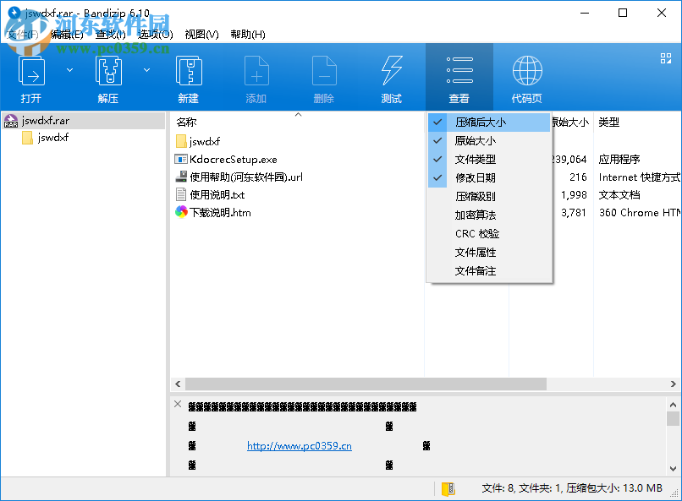Expand the 打开 dropdown arrow
Screen dimensions: 682x501
(x=69, y=70)
